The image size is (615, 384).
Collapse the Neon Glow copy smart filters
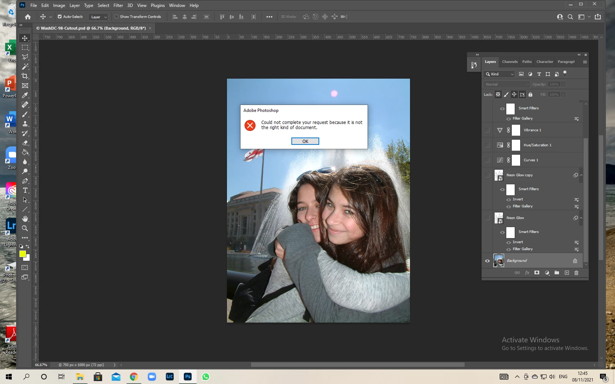click(x=581, y=175)
